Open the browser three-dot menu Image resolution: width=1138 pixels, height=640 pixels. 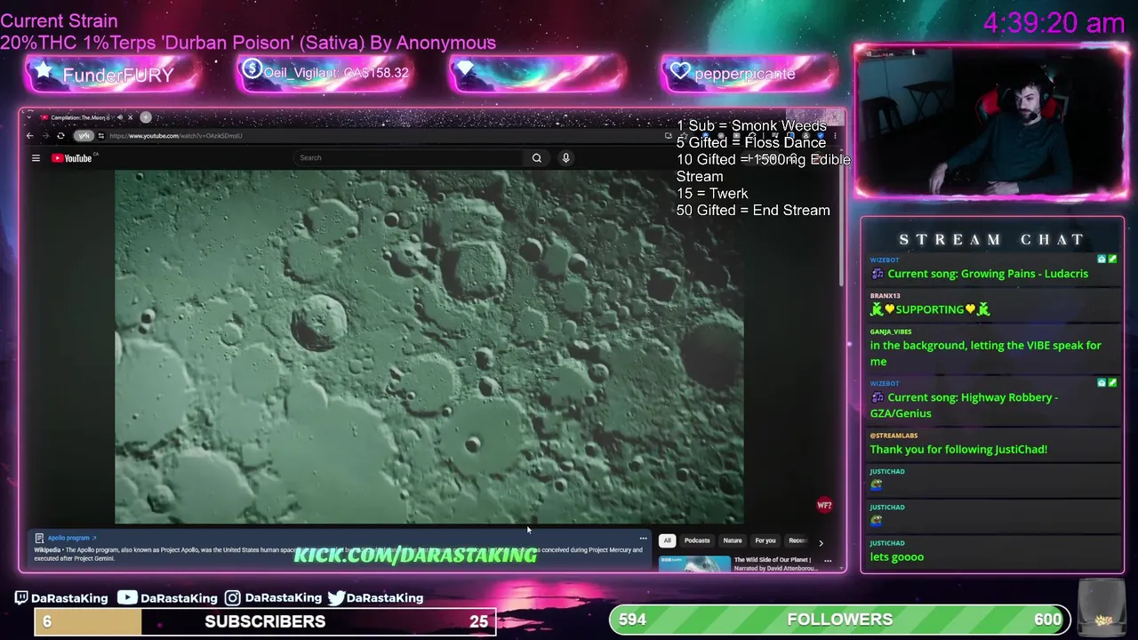[x=834, y=136]
